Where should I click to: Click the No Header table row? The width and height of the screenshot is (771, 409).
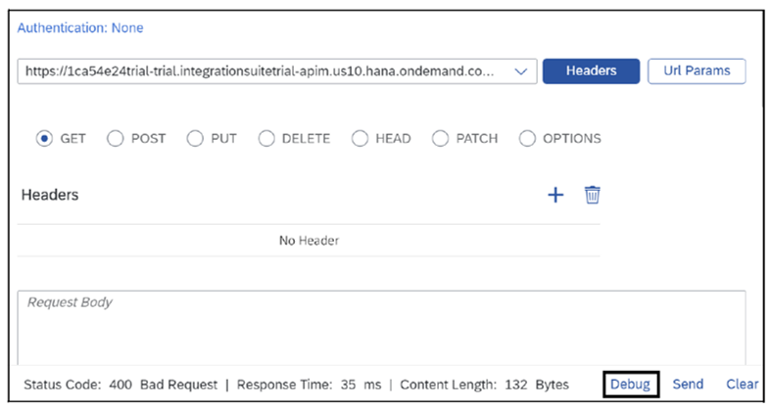(x=309, y=240)
